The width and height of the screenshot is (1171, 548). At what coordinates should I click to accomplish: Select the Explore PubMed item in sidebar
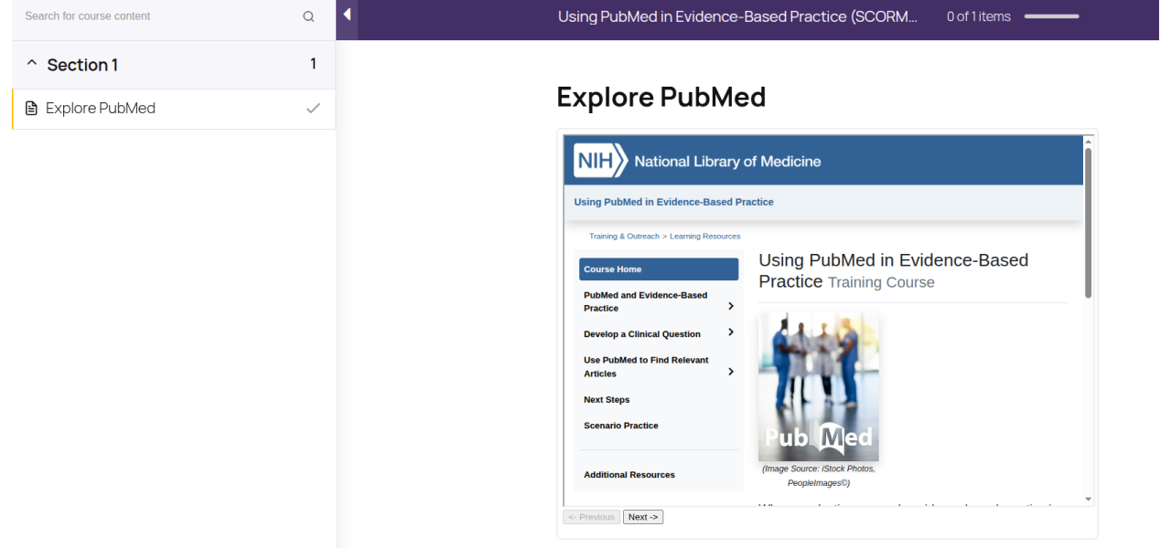pyautogui.click(x=174, y=109)
